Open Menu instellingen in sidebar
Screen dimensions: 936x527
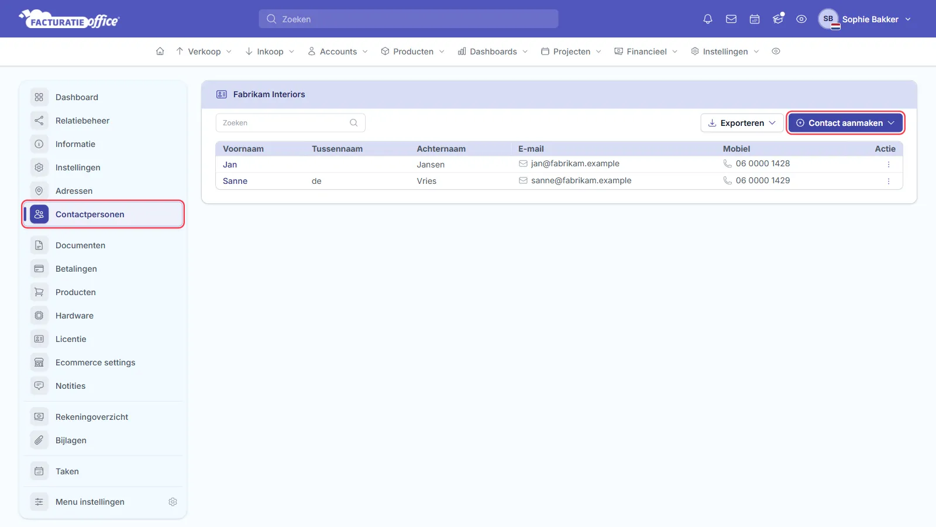coord(90,502)
